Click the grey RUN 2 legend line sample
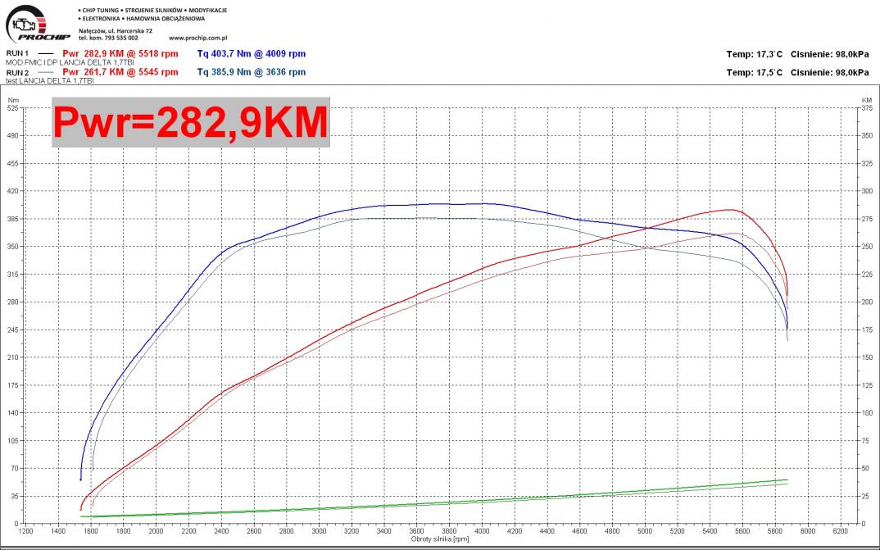Screen dimensions: 880x550 (45, 73)
